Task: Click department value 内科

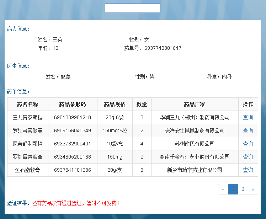Action: click(x=227, y=77)
